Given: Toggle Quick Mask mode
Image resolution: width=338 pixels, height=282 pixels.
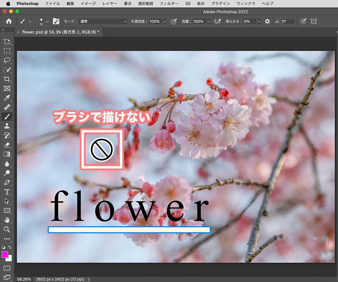Looking at the screenshot, I should (x=7, y=268).
